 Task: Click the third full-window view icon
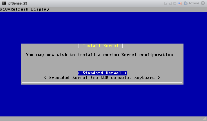click(175, 3)
